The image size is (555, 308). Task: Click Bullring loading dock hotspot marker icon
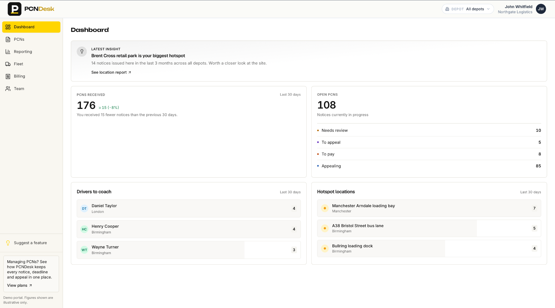click(x=325, y=248)
